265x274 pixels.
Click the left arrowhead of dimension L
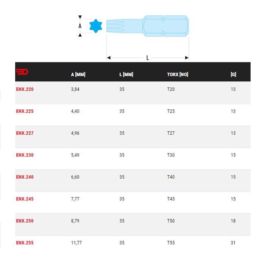tap(109, 58)
